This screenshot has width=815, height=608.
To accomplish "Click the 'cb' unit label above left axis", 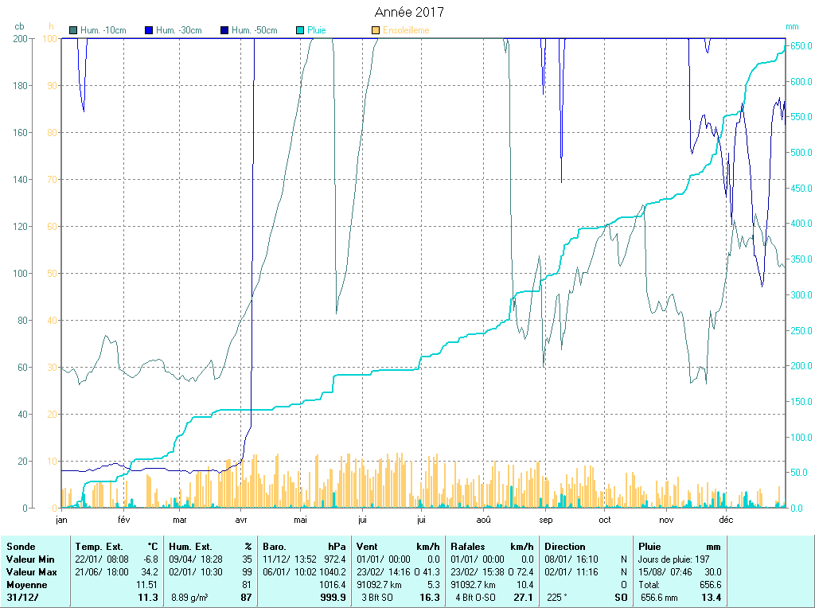I will click(x=20, y=26).
